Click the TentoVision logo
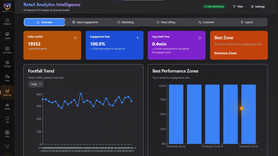The height and width of the screenshot is (156, 278). pos(7,7)
